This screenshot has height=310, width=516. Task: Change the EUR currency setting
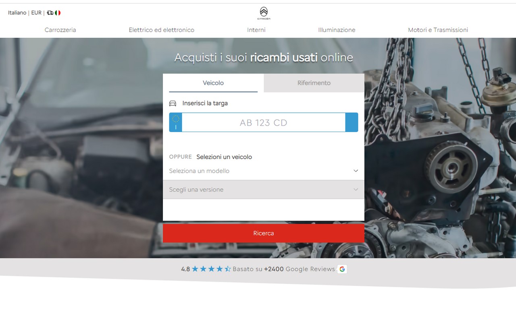click(x=36, y=12)
